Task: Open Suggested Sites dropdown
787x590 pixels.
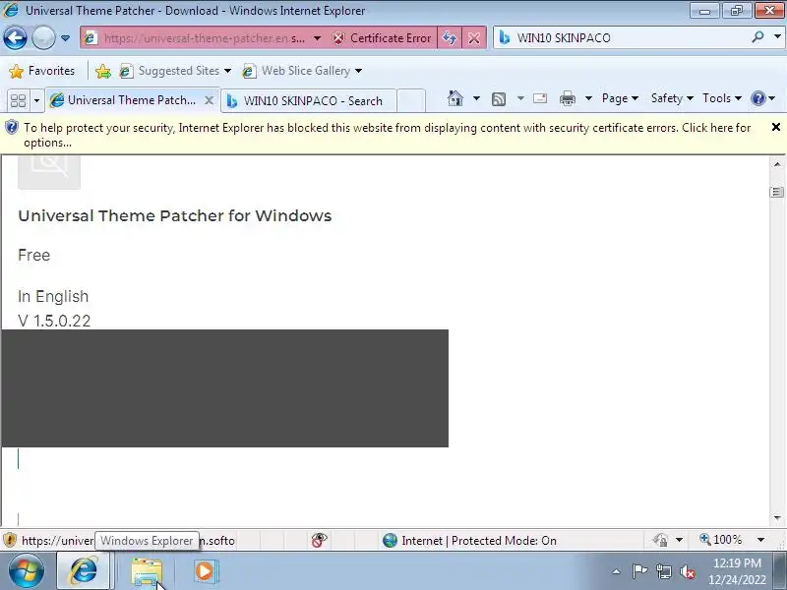Action: (175, 71)
